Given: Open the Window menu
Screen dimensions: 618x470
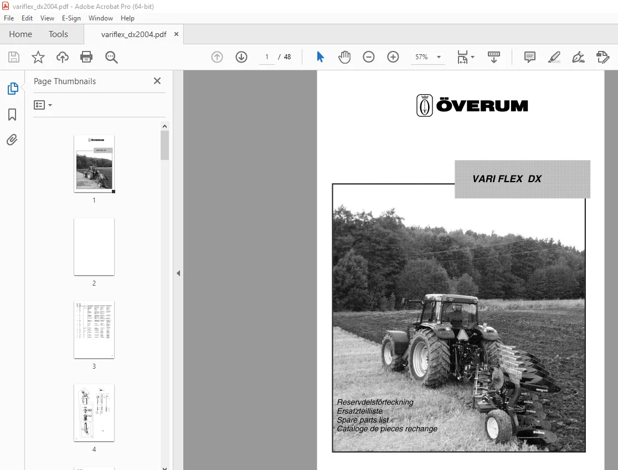Looking at the screenshot, I should [x=100, y=18].
